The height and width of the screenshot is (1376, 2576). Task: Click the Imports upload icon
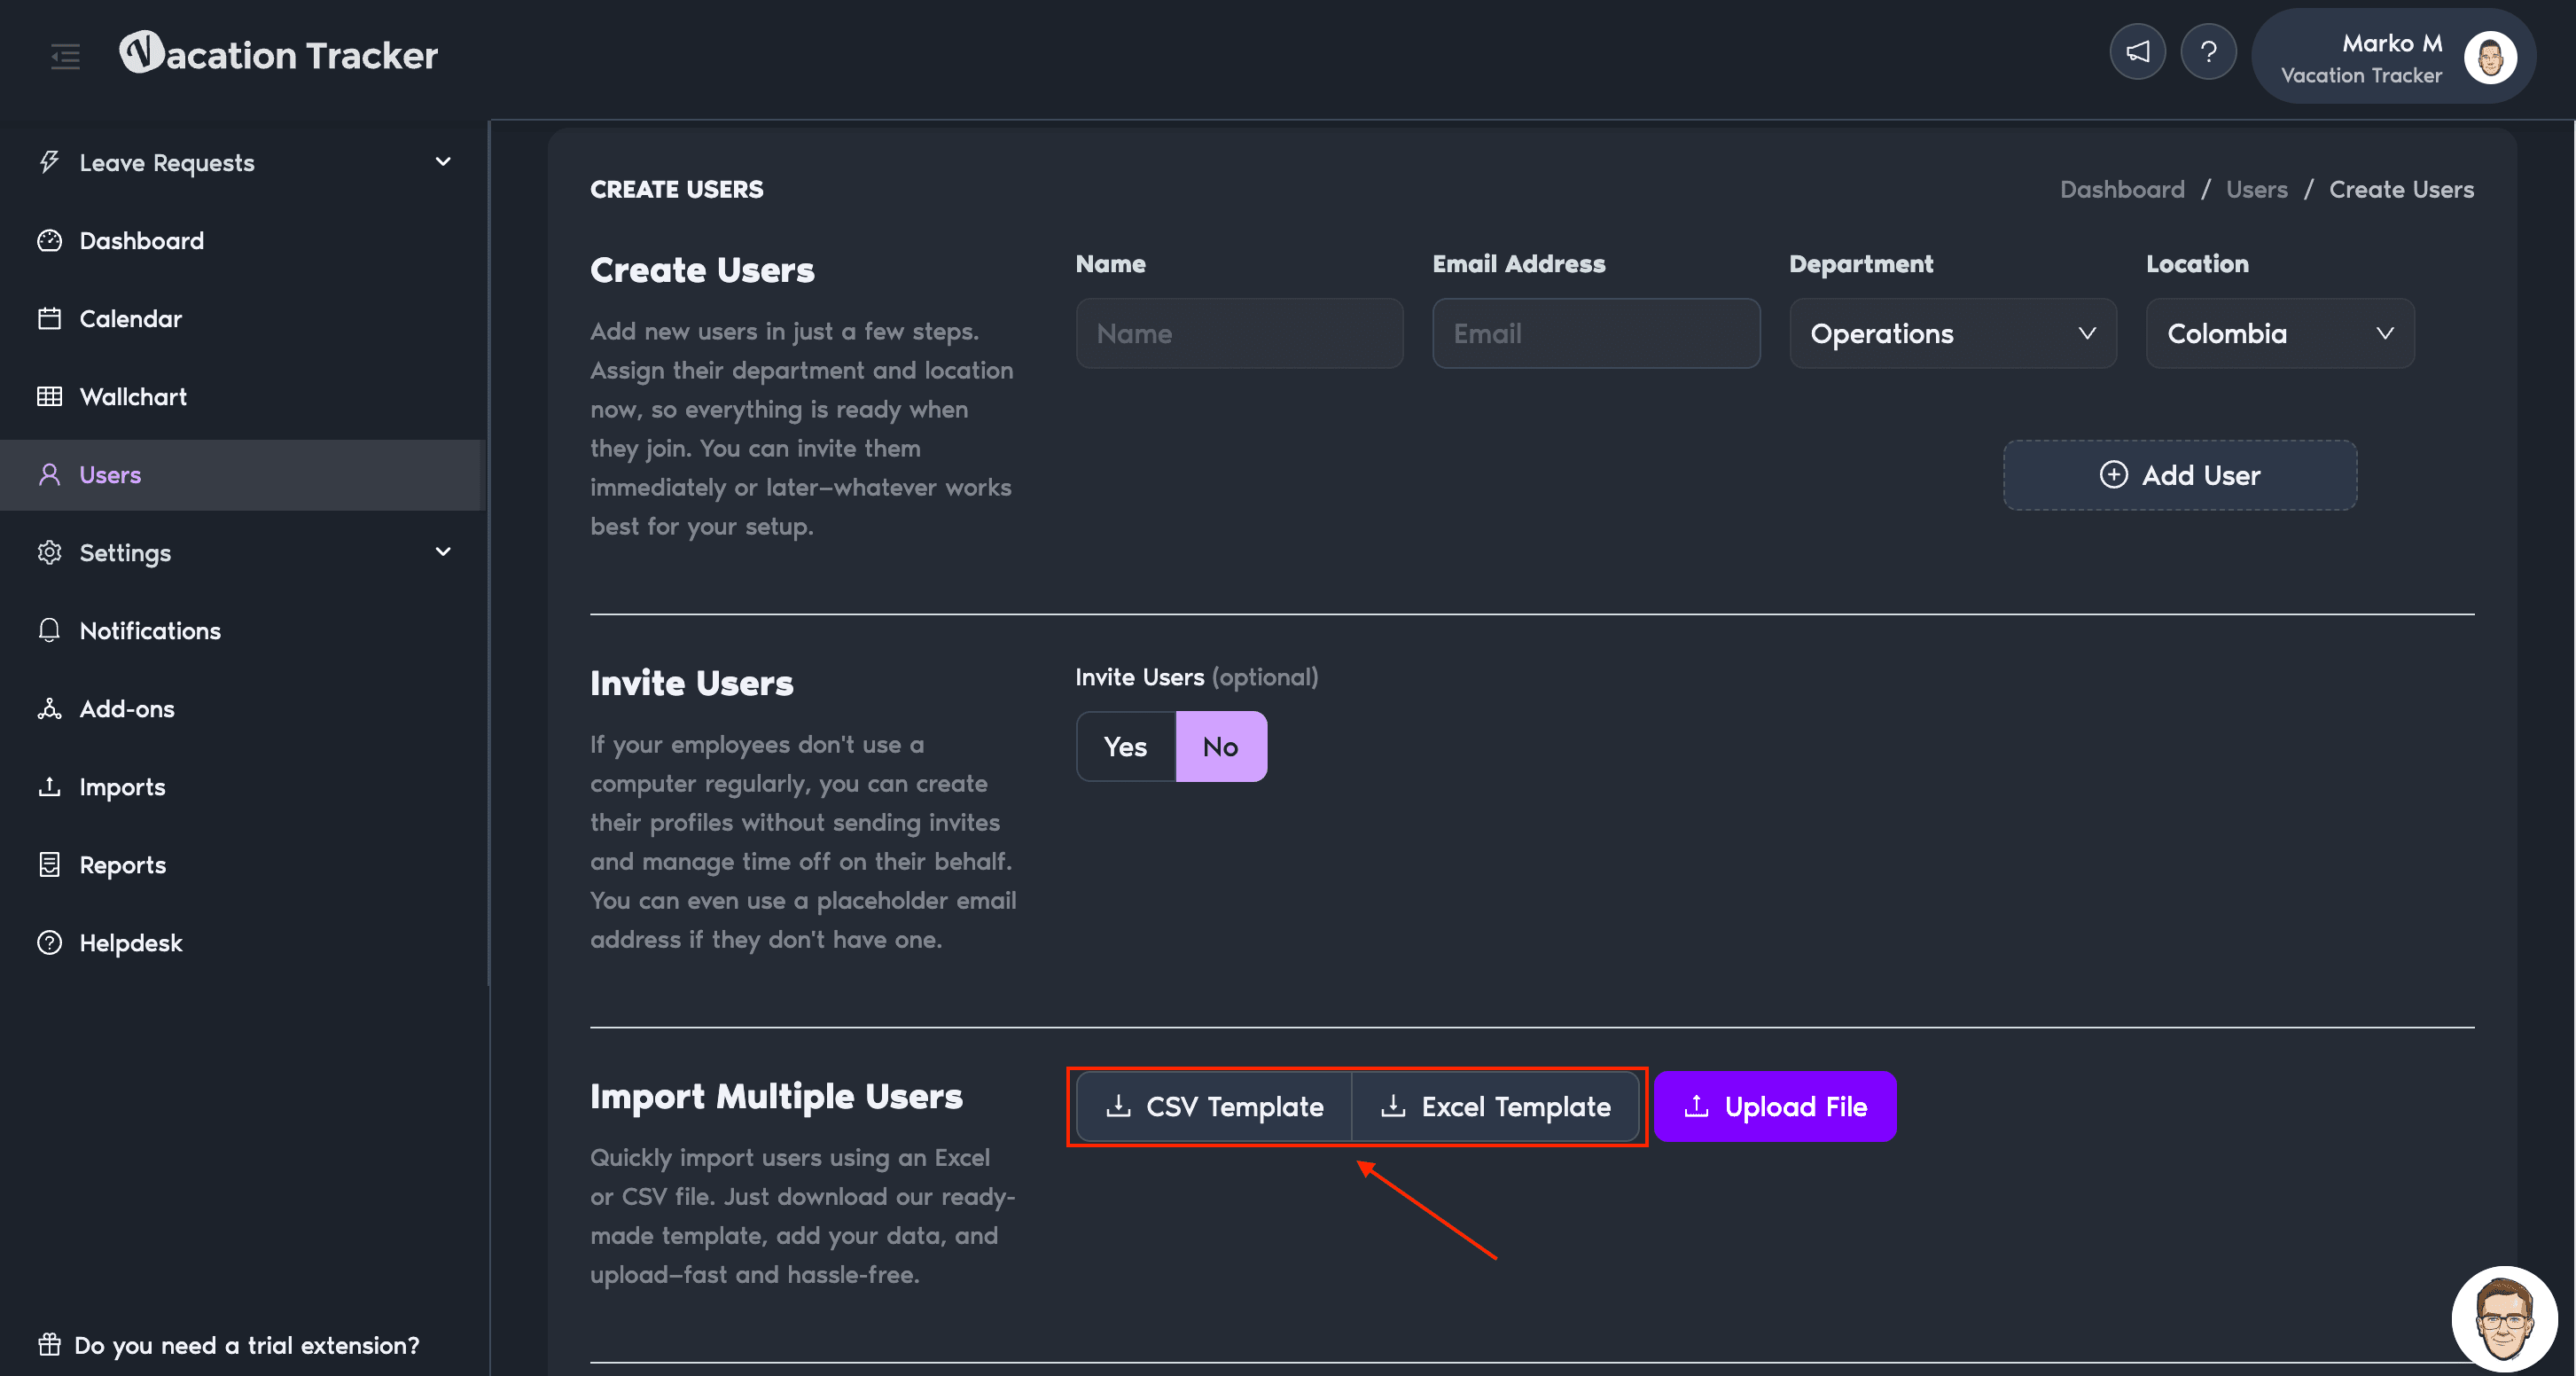point(49,786)
